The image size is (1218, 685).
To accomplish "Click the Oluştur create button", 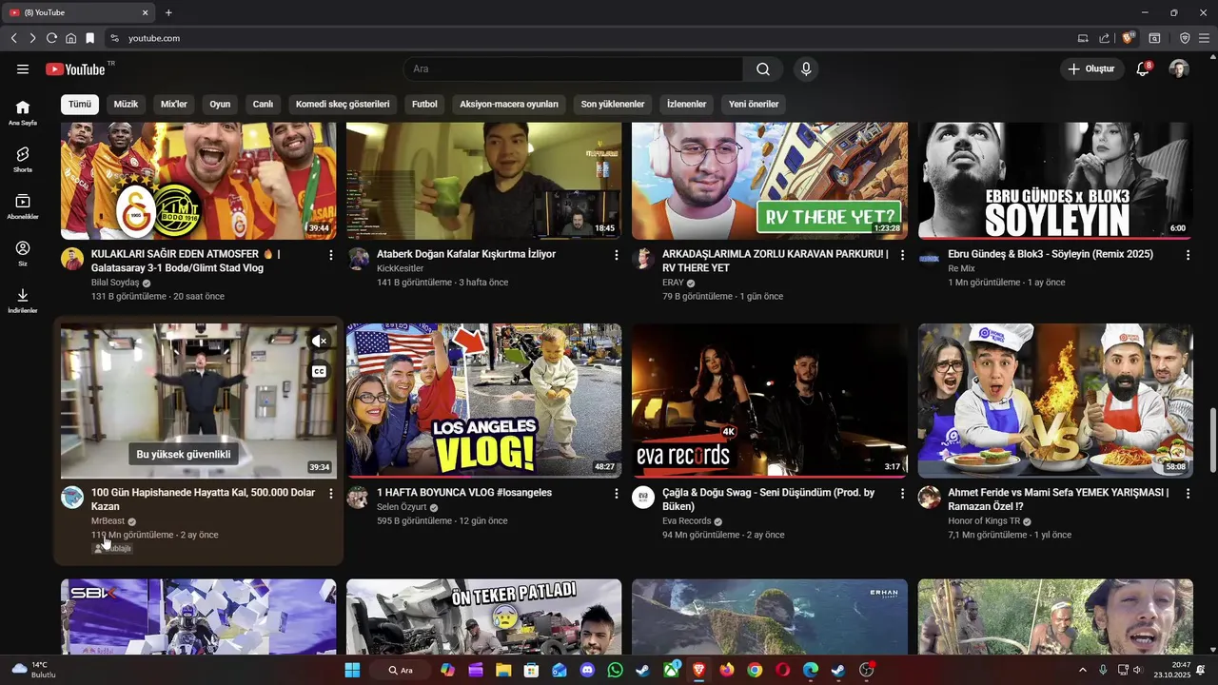I will (x=1090, y=68).
